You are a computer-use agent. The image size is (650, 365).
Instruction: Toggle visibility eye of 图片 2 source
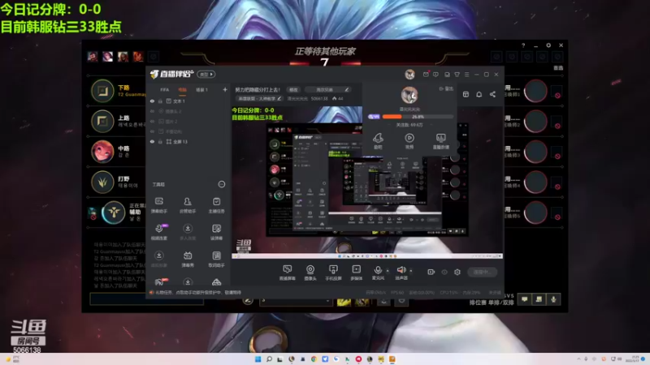point(152,121)
